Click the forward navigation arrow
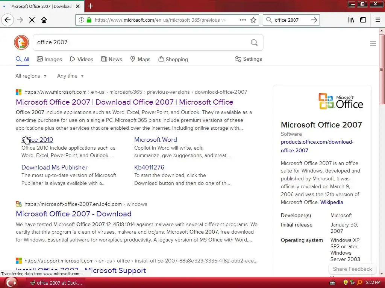This screenshot has height=288, width=385. pyautogui.click(x=20, y=20)
